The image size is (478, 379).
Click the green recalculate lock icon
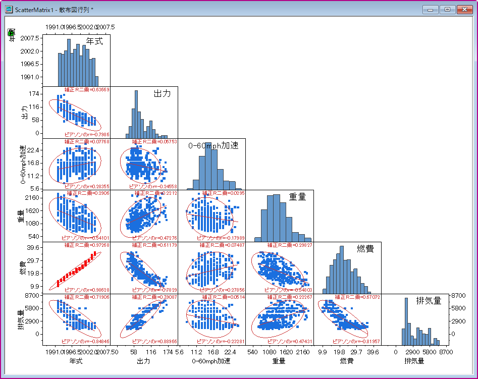click(x=11, y=32)
